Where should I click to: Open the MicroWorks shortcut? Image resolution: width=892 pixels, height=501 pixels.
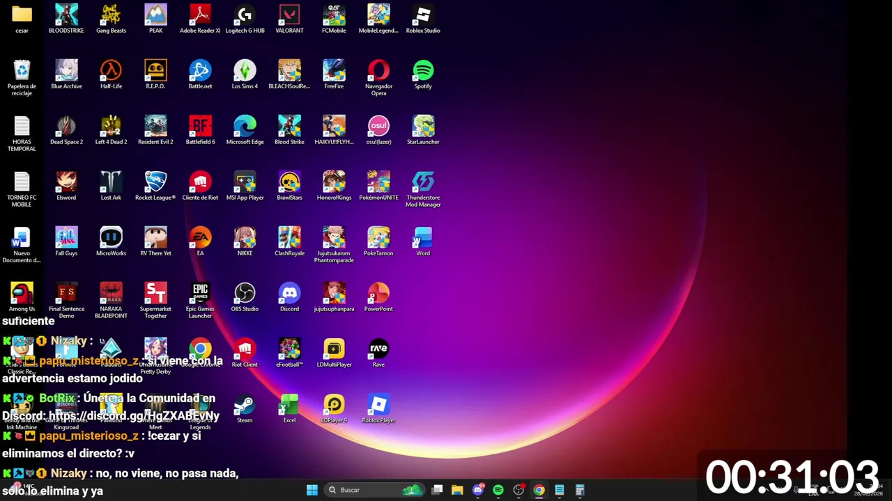pos(111,241)
